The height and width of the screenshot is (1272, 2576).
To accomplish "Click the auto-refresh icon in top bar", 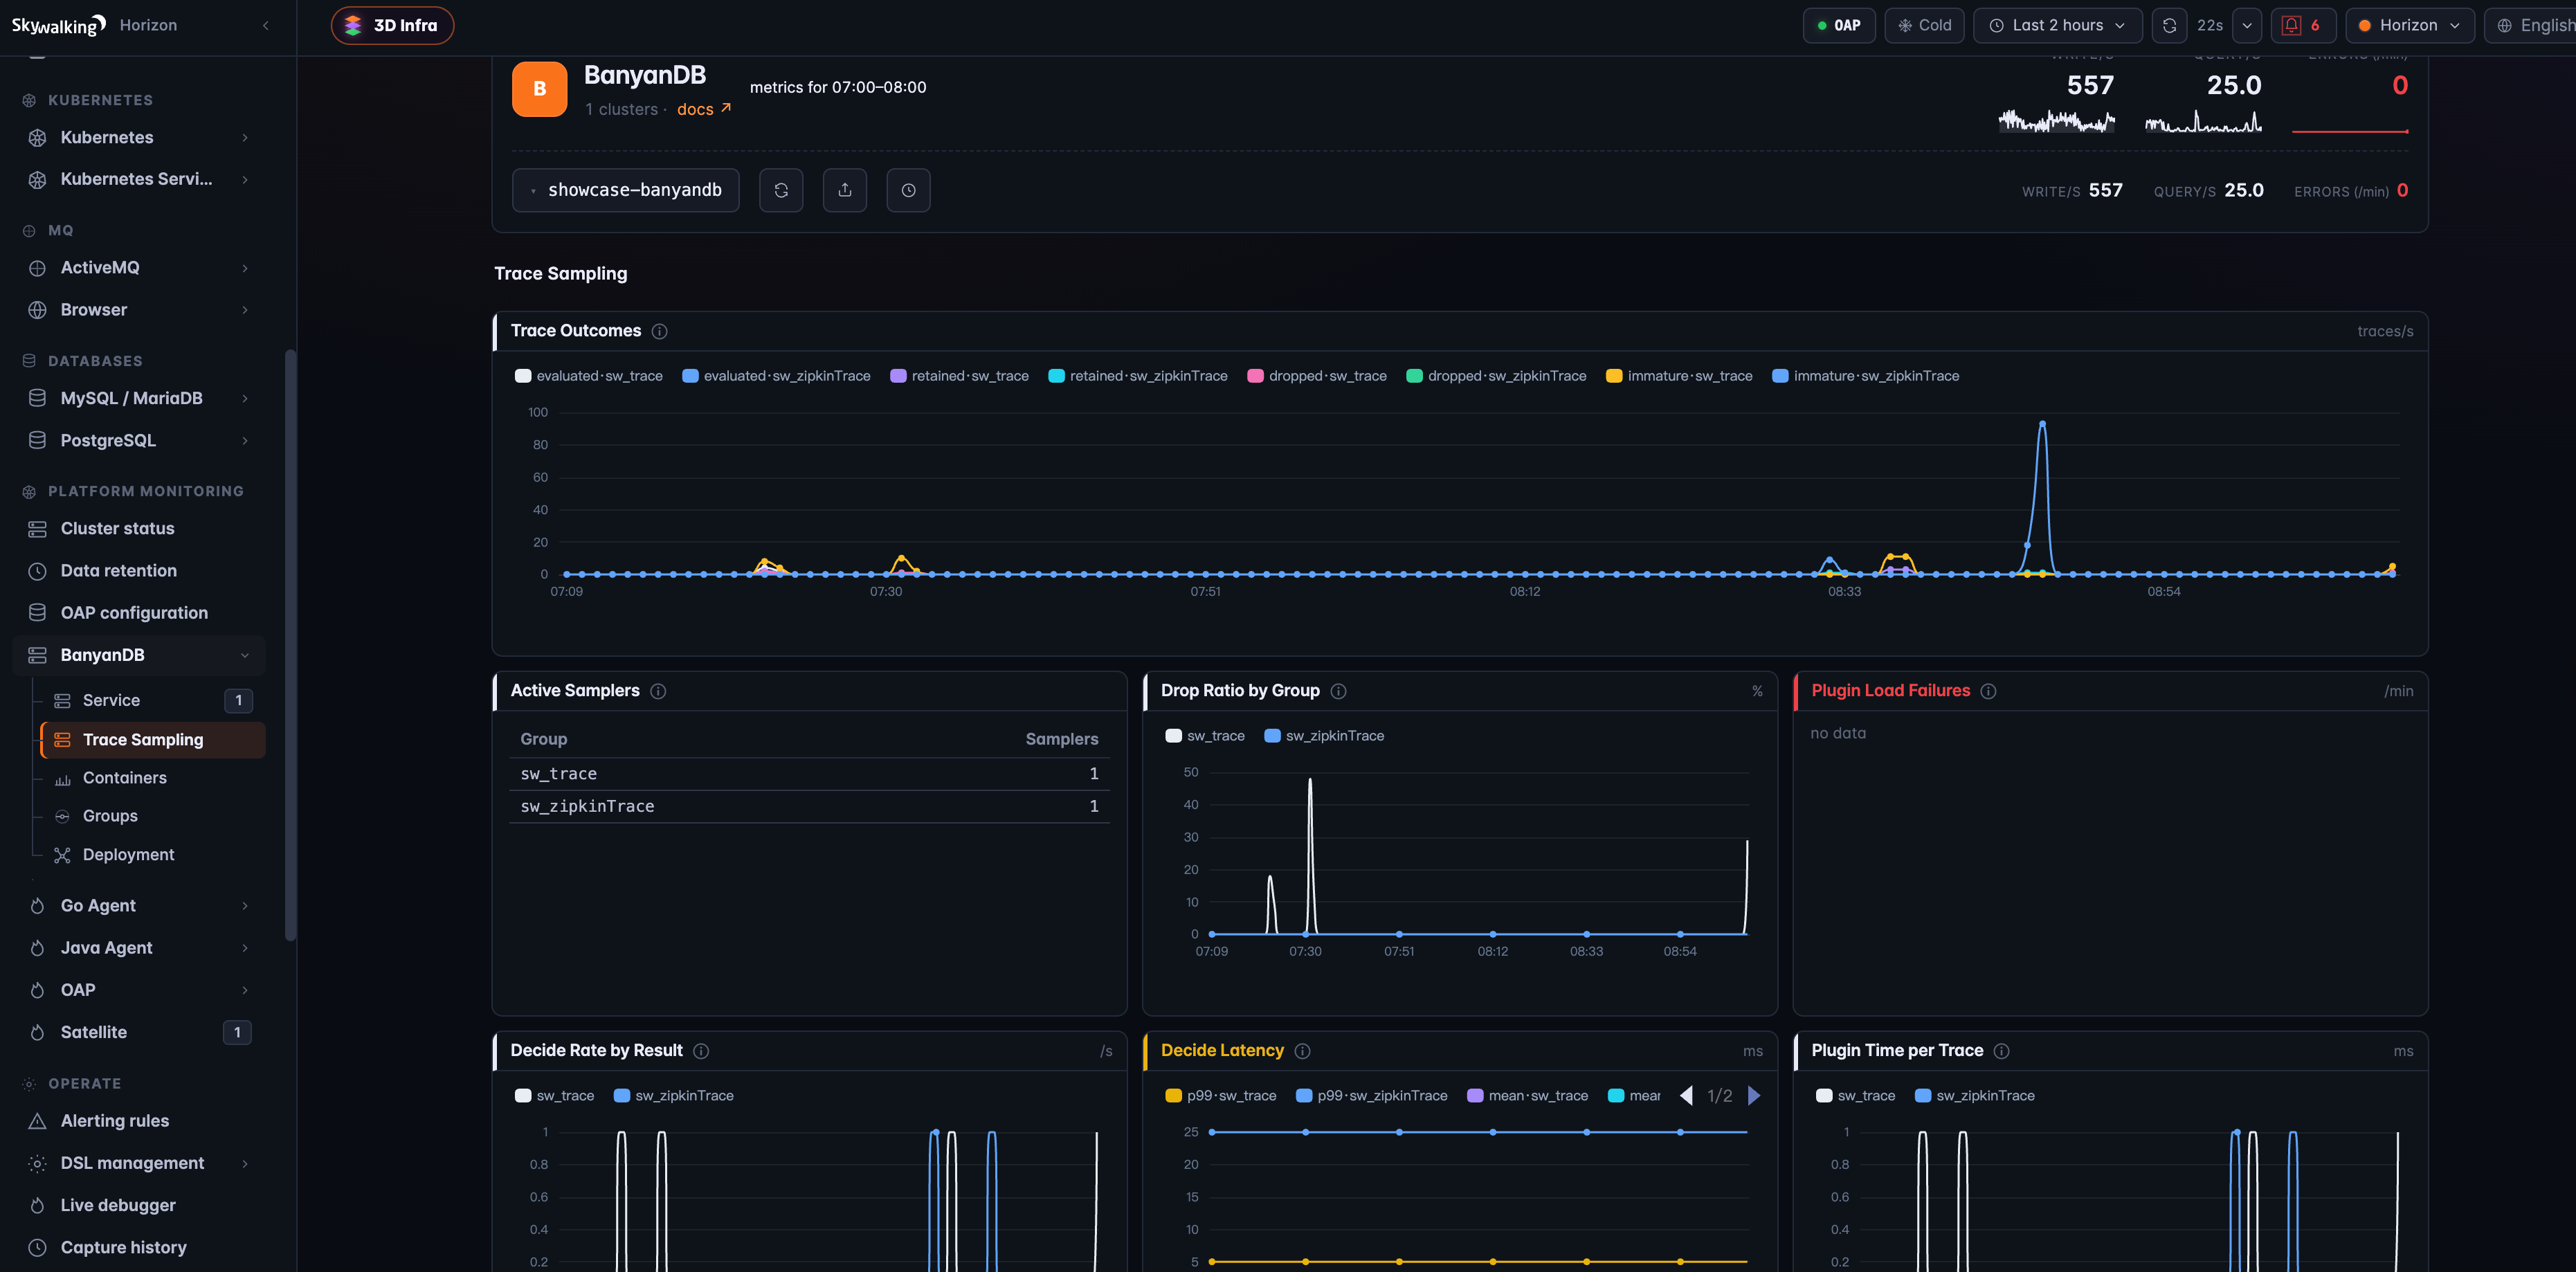I will click(2169, 25).
